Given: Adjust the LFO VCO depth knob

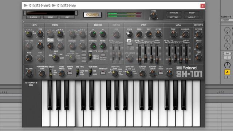Looking at the screenshot, I should click(x=40, y=34).
